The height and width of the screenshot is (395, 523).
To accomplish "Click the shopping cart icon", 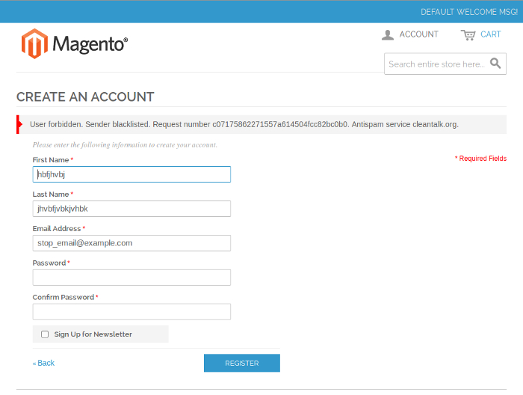I will coord(468,34).
